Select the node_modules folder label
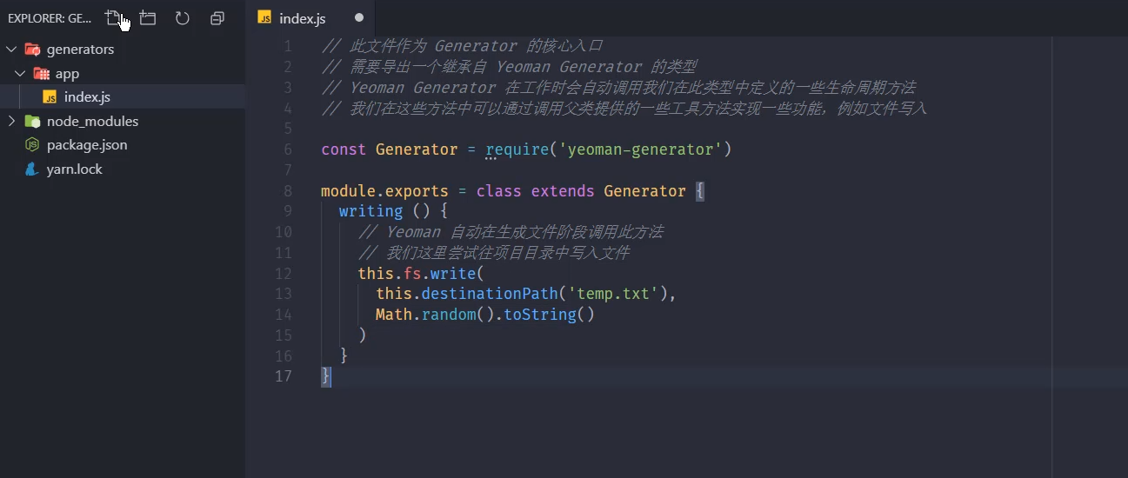Screen dimensions: 1128x478 point(92,121)
